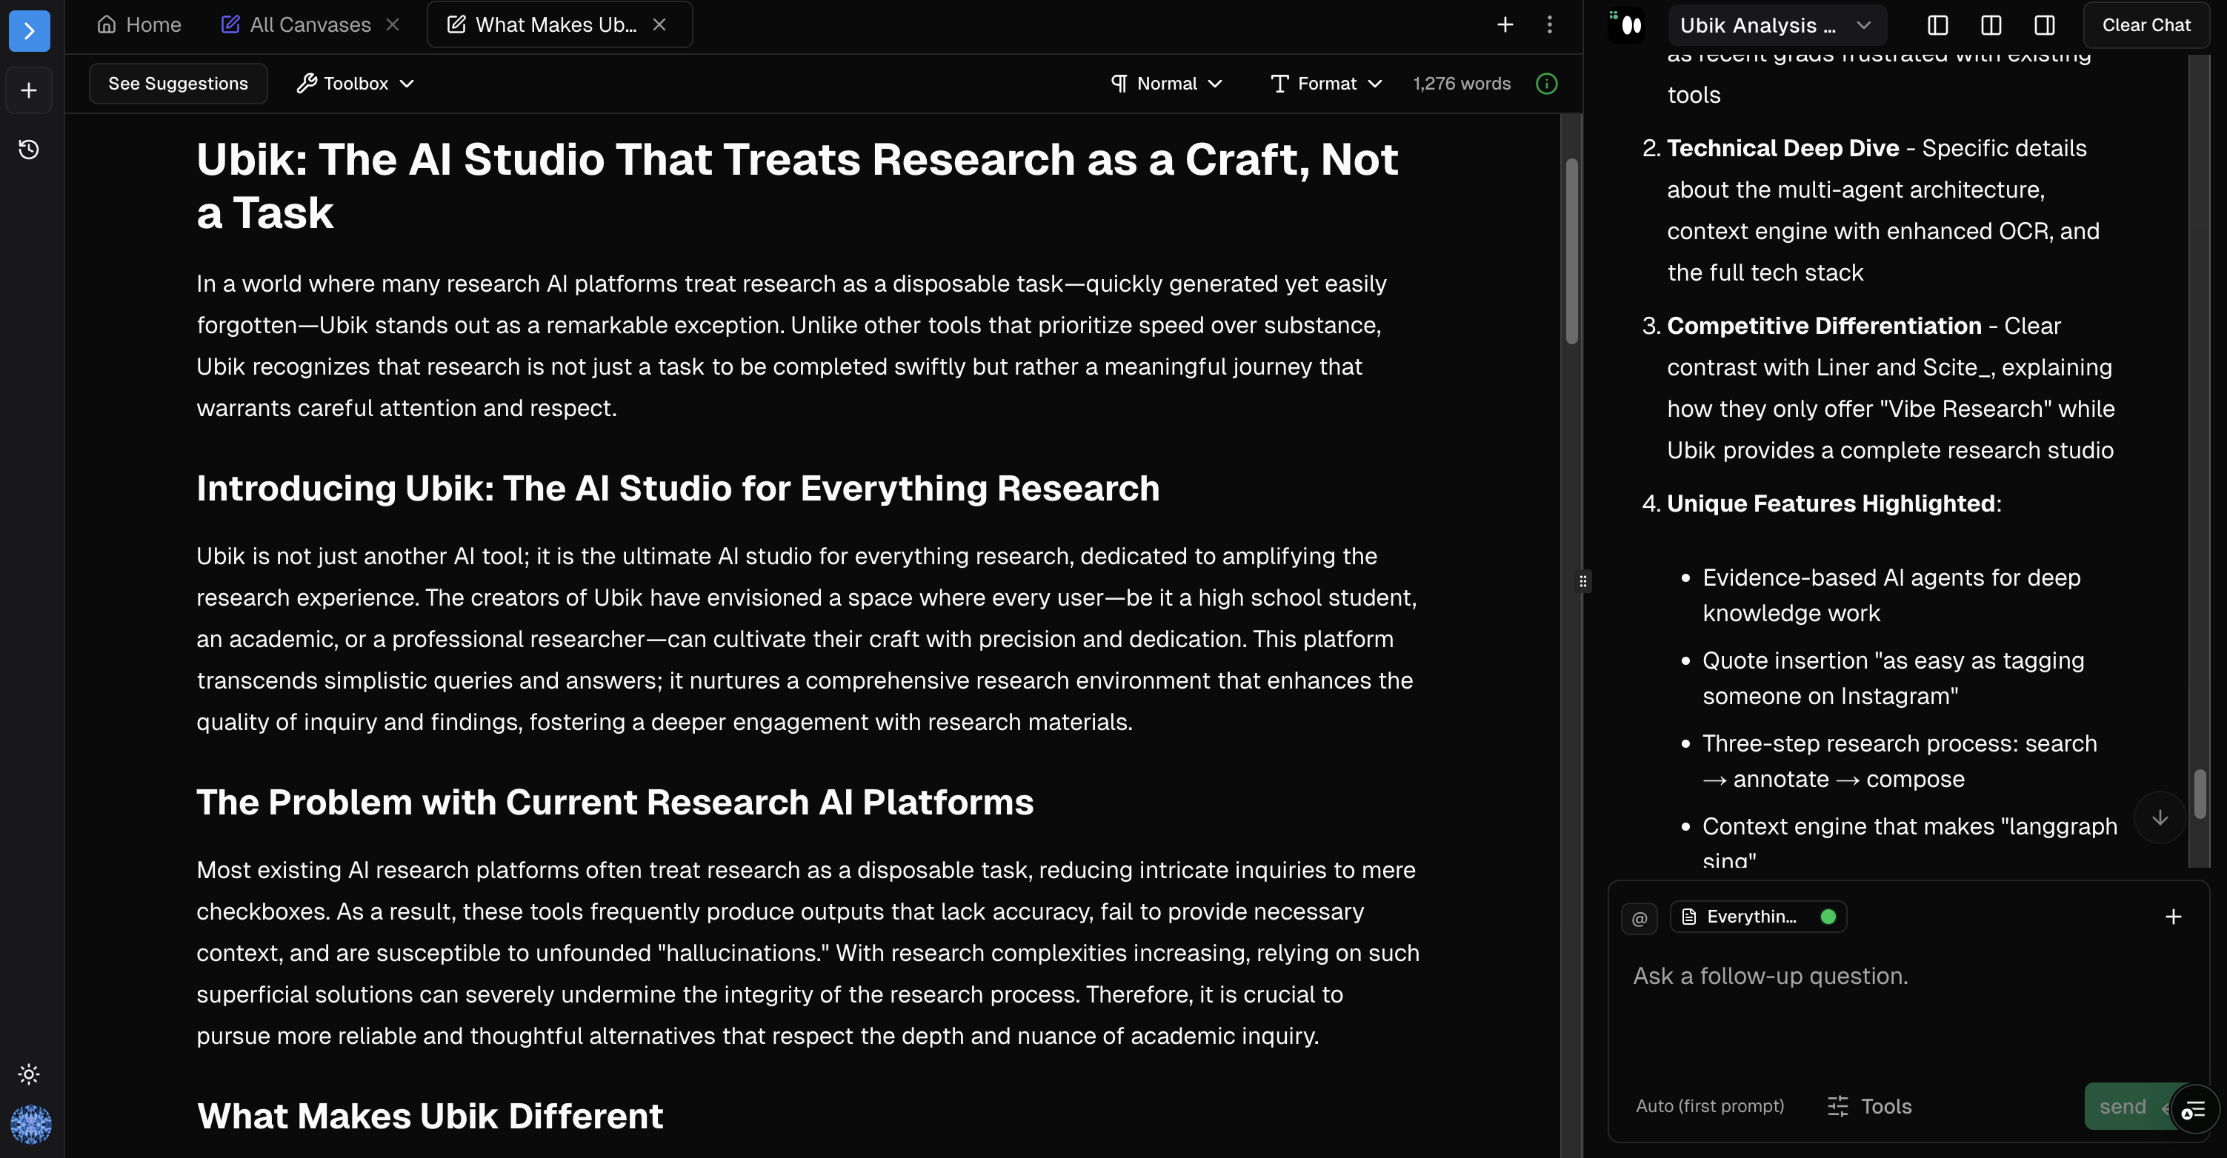The width and height of the screenshot is (2227, 1158).
Task: Click the "Technical Deep Dive" chat item
Action: coord(1782,148)
